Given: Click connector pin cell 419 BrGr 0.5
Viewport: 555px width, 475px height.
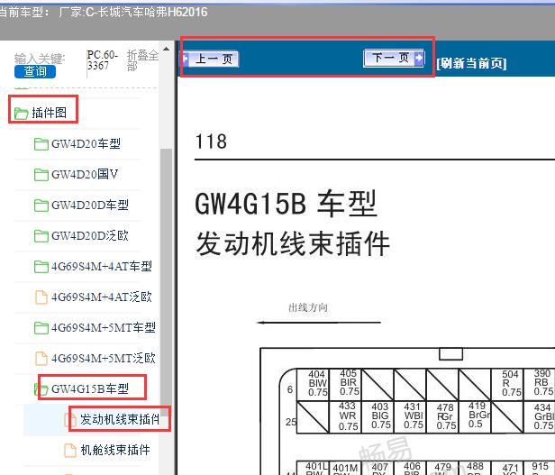Looking at the screenshot, I should [x=475, y=416].
